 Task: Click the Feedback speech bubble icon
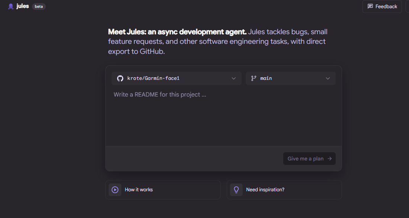370,6
